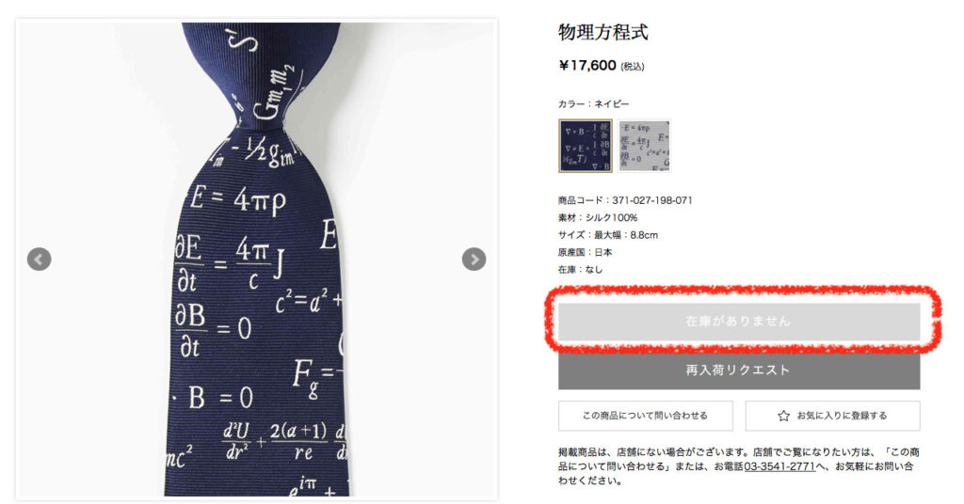This screenshot has height=504, width=964.
Task: Select the navy color swatch
Action: tap(586, 146)
